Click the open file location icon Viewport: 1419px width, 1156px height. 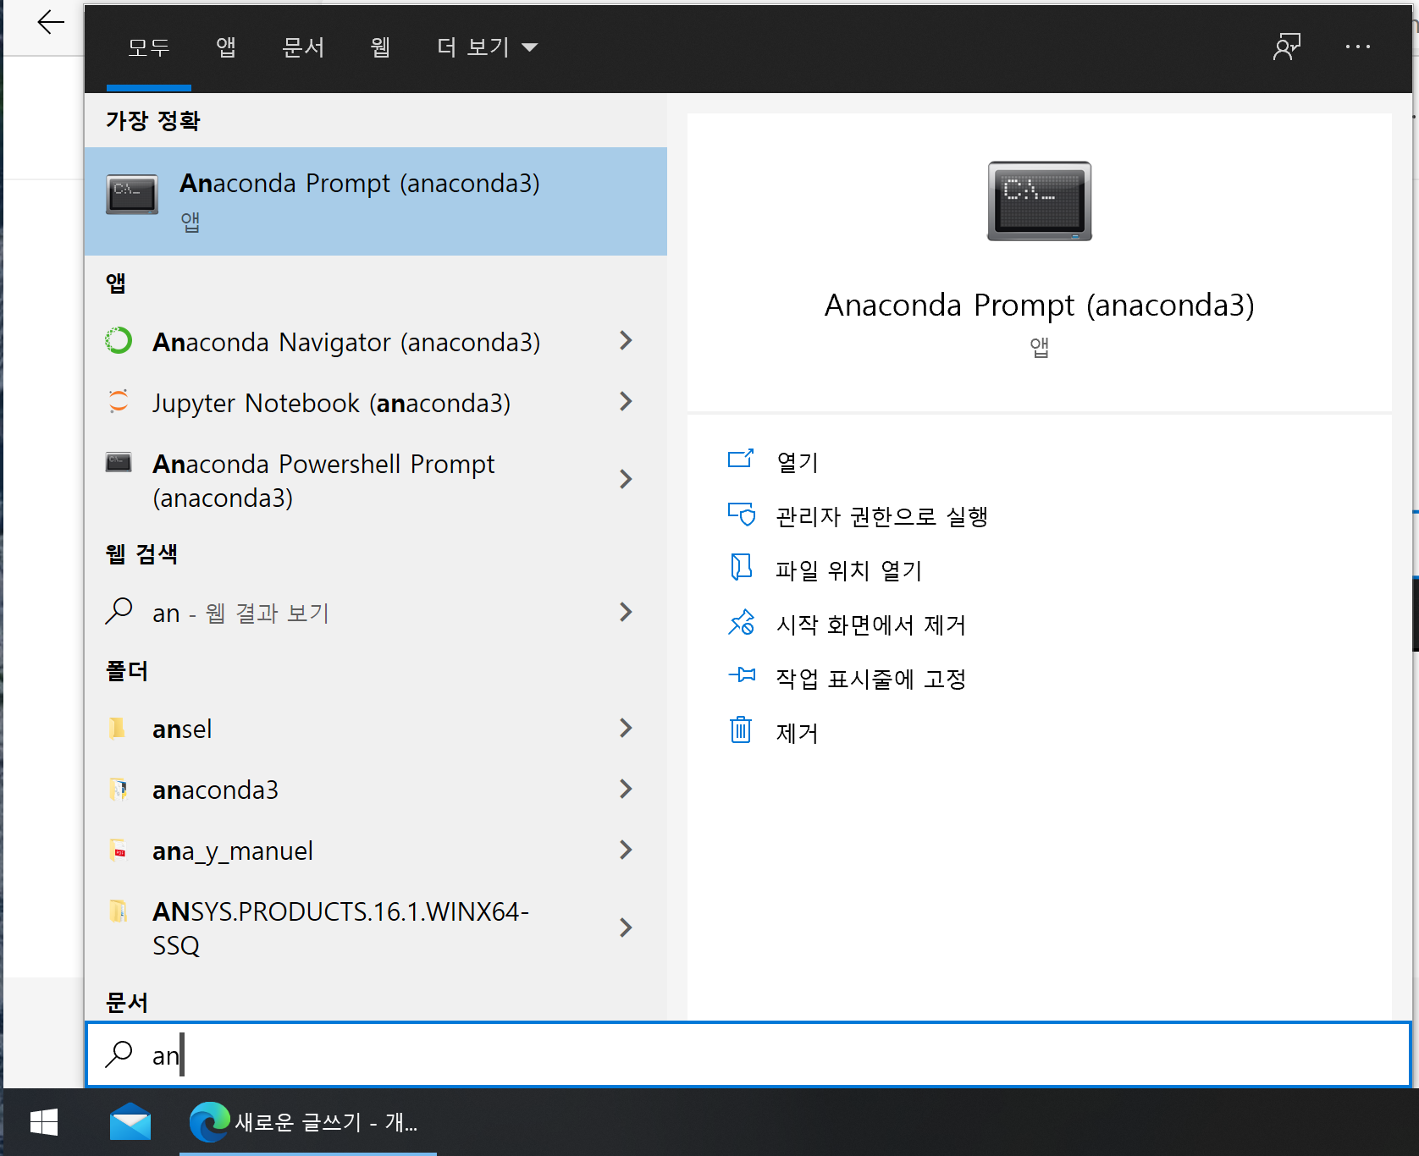pos(741,567)
